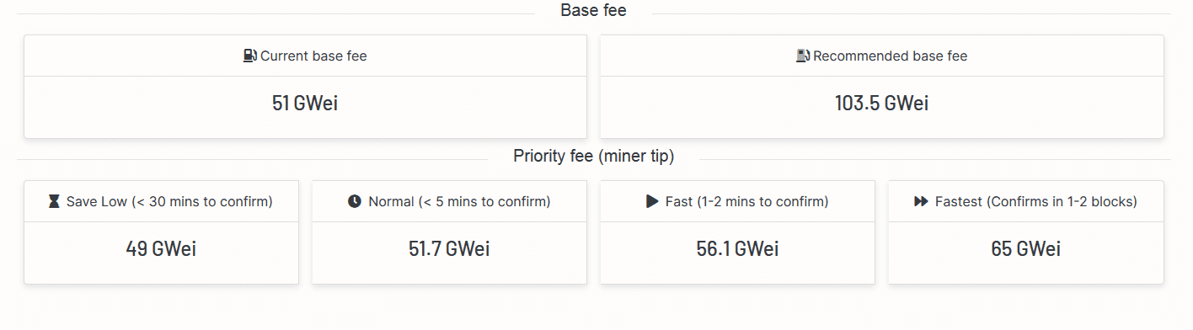Image resolution: width=1193 pixels, height=330 pixels.
Task: Click the Fastest (Confirms in 1-2 blocks) label
Action: [1036, 202]
